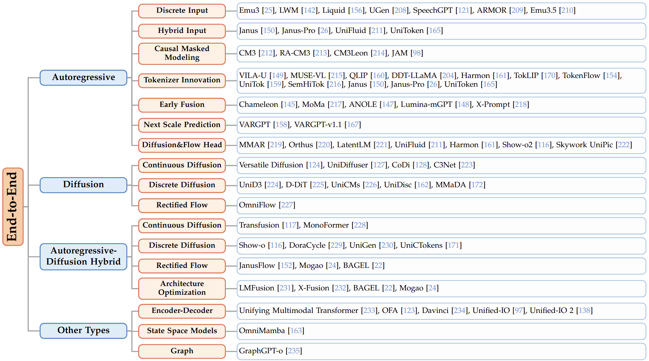Select the Diffusion&Flow Head node

(x=182, y=145)
